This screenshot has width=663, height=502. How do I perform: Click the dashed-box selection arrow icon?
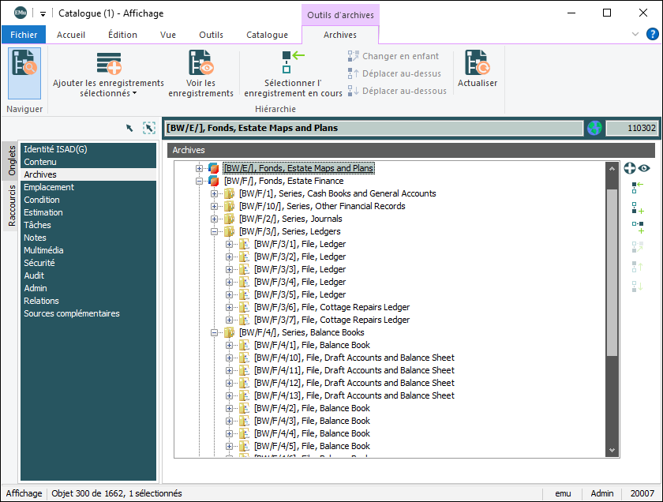(x=148, y=128)
